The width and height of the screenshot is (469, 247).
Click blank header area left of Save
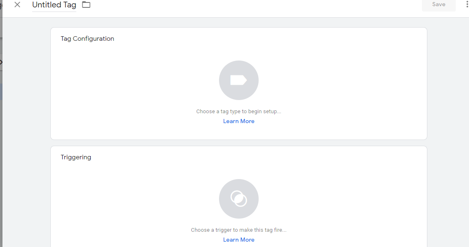pos(254,6)
